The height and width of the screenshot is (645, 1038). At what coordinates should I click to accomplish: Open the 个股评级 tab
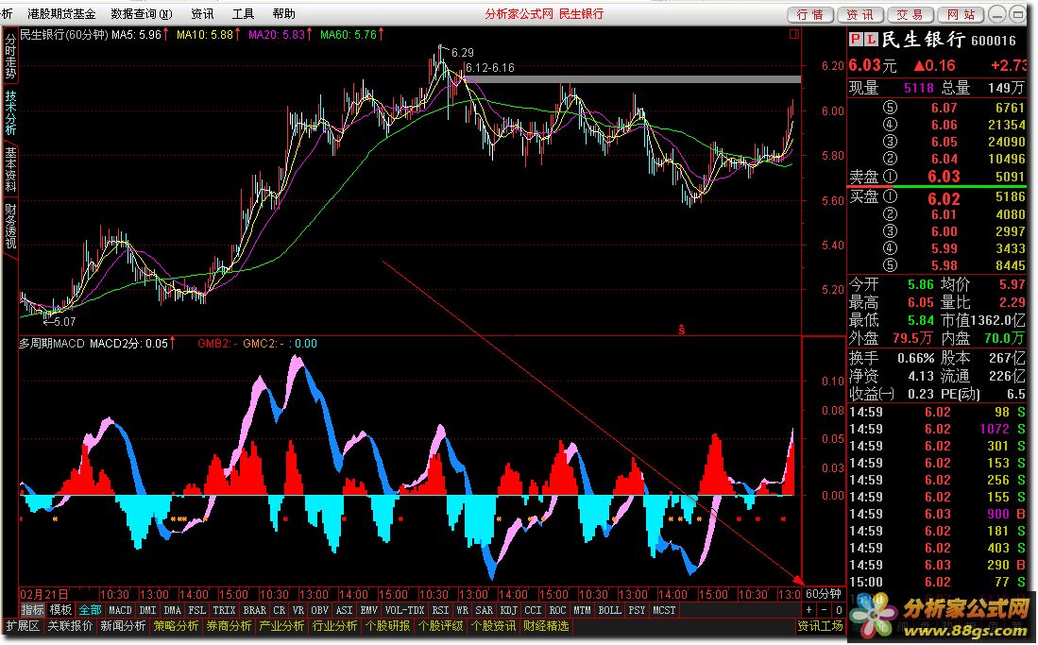[x=441, y=626]
